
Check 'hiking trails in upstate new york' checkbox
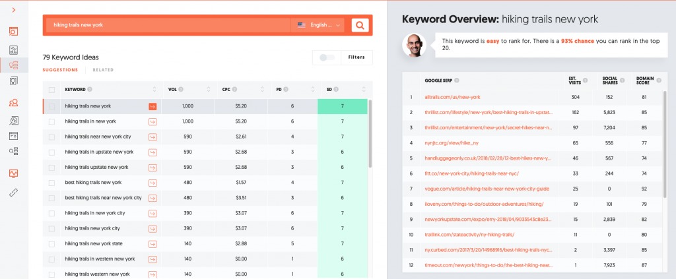tap(51, 152)
